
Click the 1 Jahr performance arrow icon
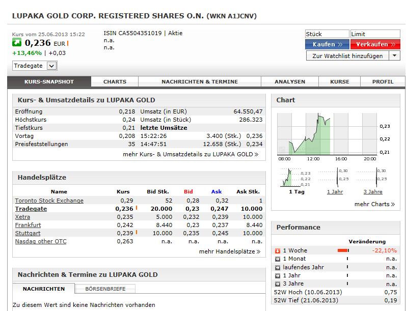coord(278,275)
